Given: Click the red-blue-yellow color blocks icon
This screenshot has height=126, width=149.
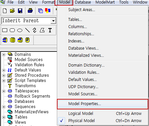Looking at the screenshot, I should point(48,11).
